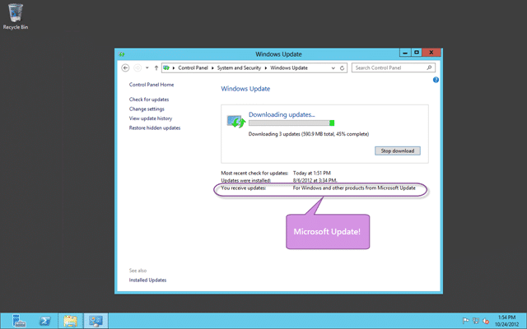527x329 pixels.
Task: Open View update history link
Action: point(151,118)
